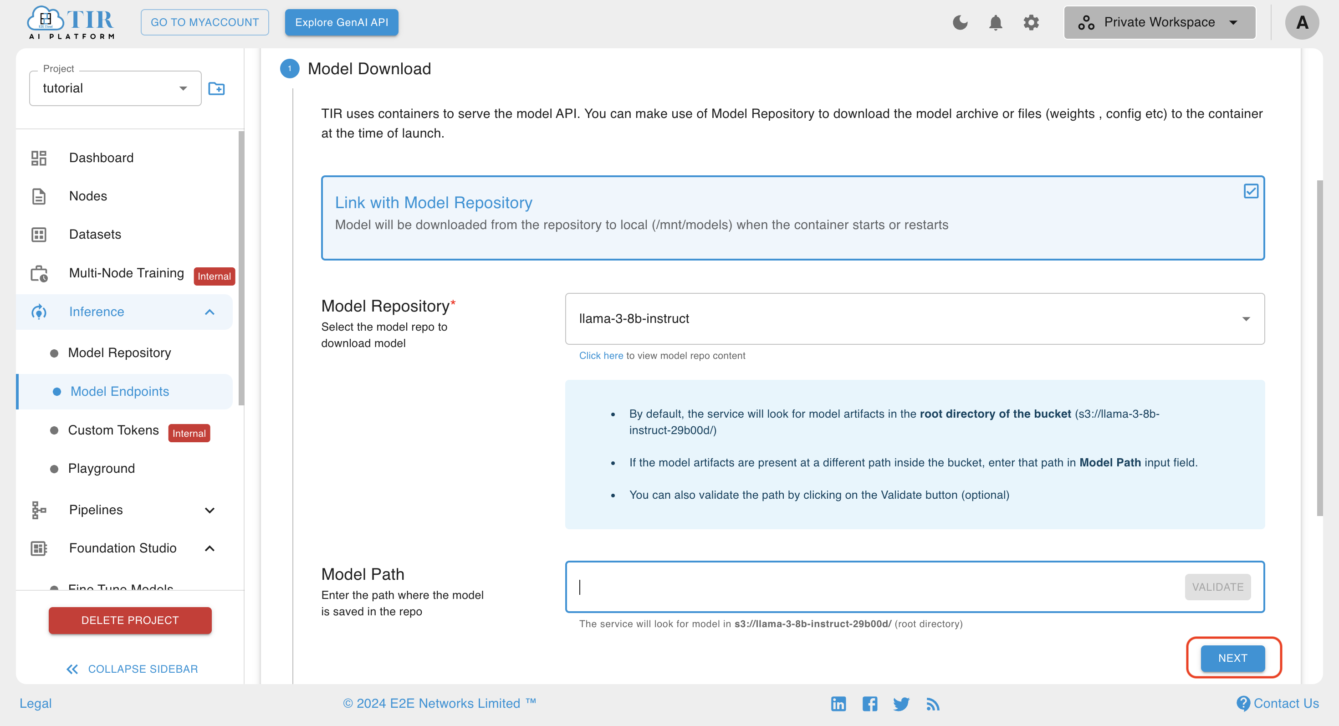Click the Link with Model Repository card title

coord(434,203)
